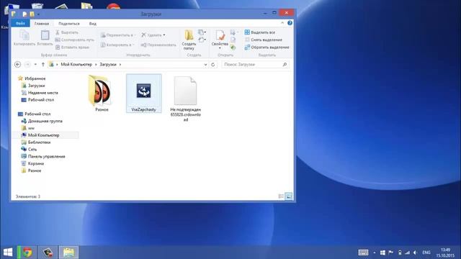Click the Поиск: Загрузки search field
Viewport: 461px width, 259px height.
coord(255,64)
